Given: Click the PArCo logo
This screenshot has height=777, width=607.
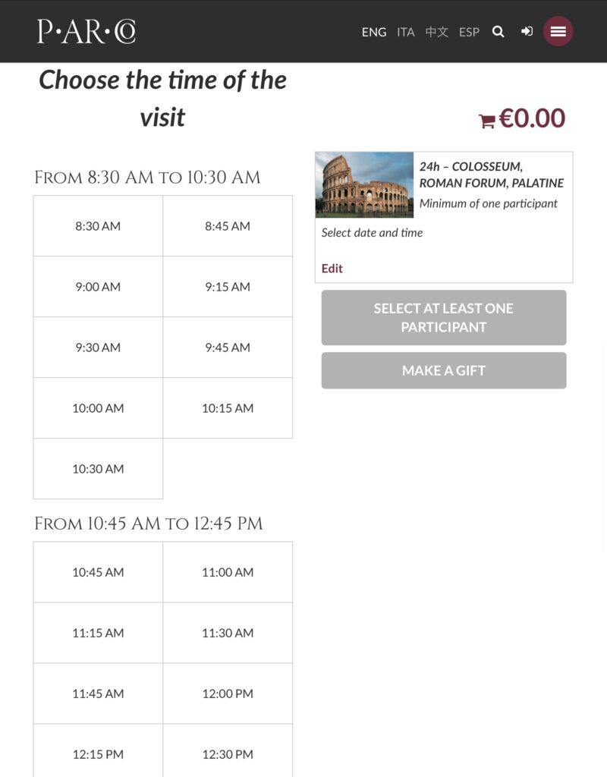Looking at the screenshot, I should [86, 31].
